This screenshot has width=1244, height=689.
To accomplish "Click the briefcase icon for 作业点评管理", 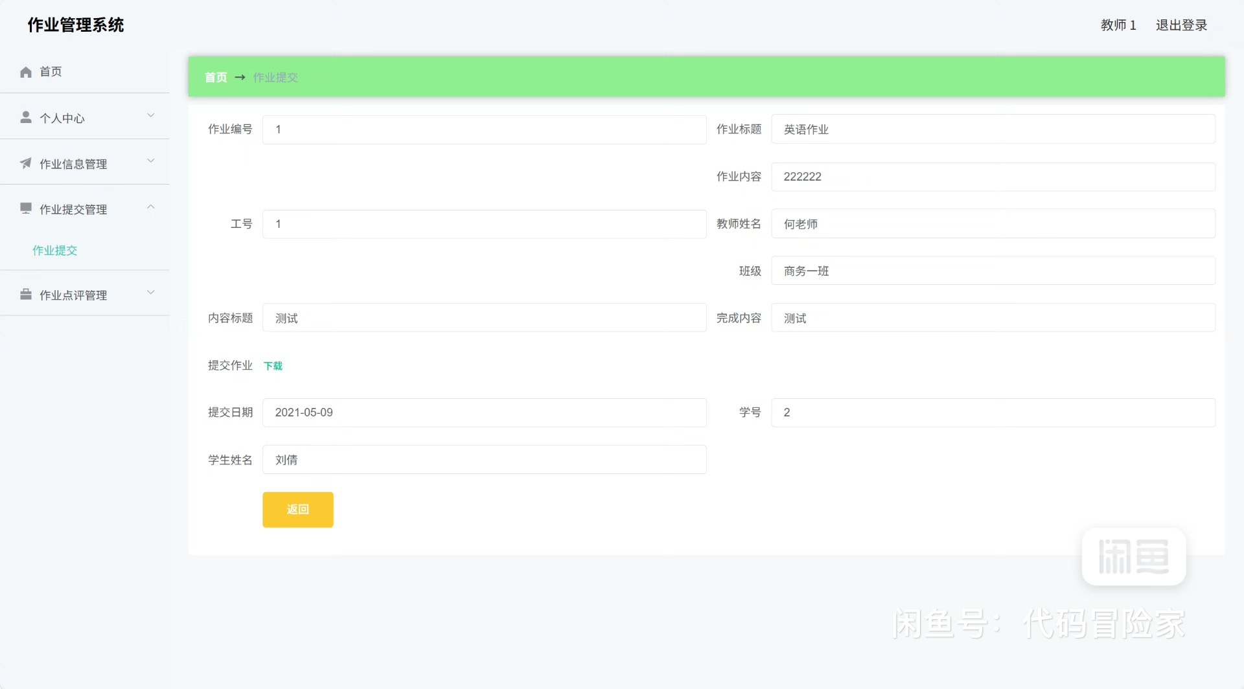I will 26,295.
